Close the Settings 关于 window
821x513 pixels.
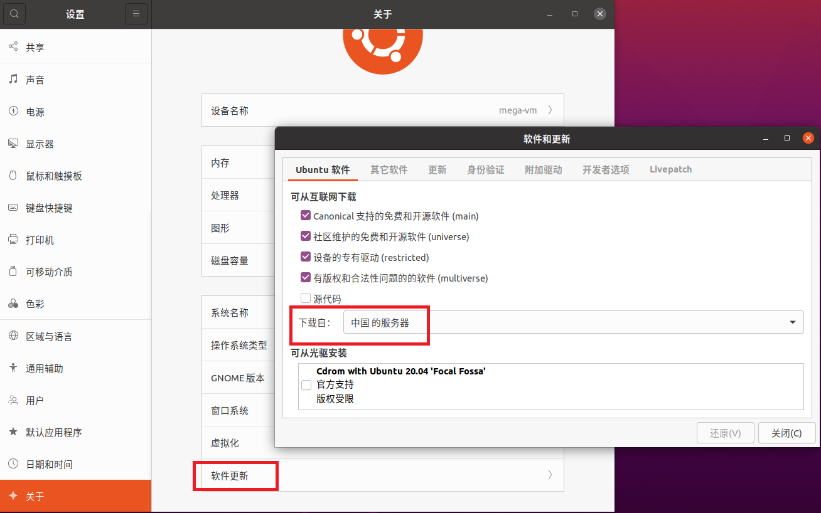tap(600, 14)
